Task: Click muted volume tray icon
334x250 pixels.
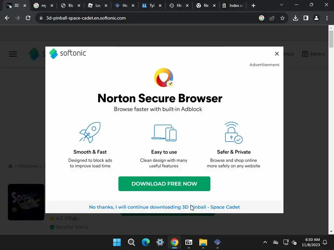Action: click(295, 242)
